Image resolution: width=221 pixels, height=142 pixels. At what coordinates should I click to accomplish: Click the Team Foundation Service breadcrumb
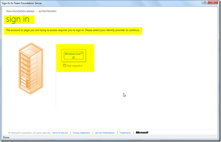(20, 11)
